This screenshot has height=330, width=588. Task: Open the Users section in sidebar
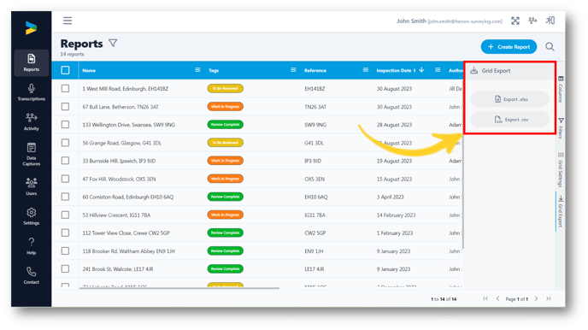pos(31,186)
